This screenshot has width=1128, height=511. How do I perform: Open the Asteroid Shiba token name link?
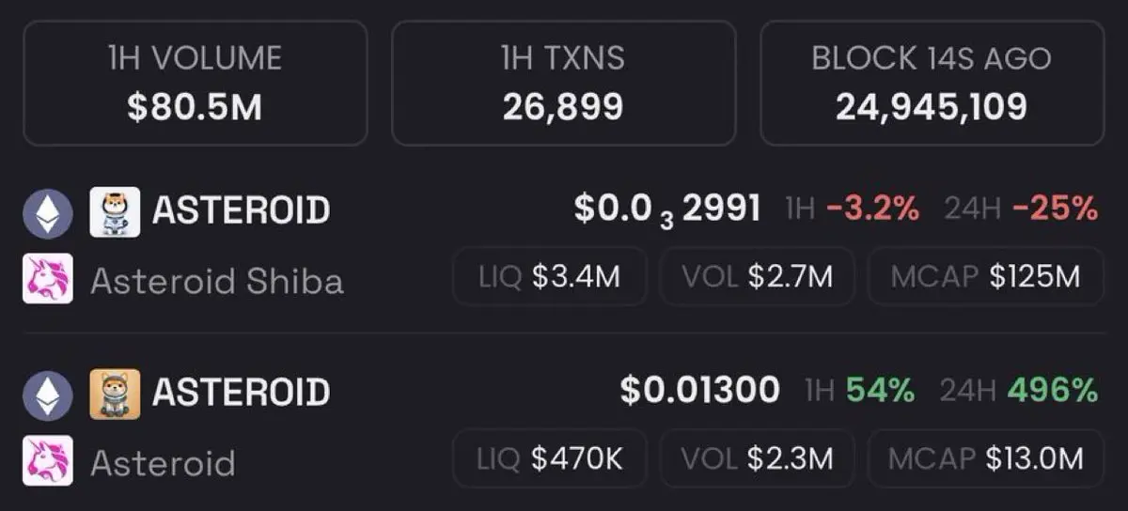217,281
